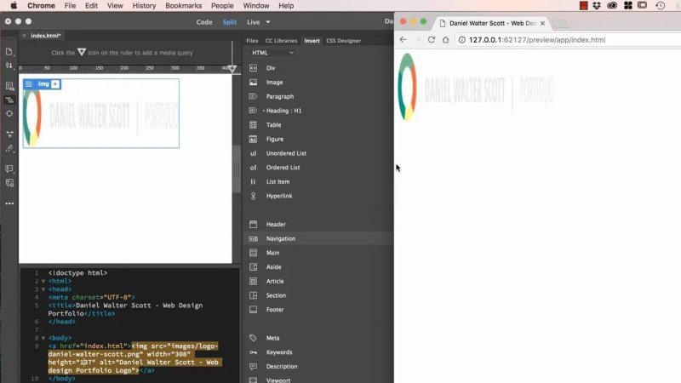Insert a Footer element
Screen dimensions: 681x383
click(x=274, y=310)
